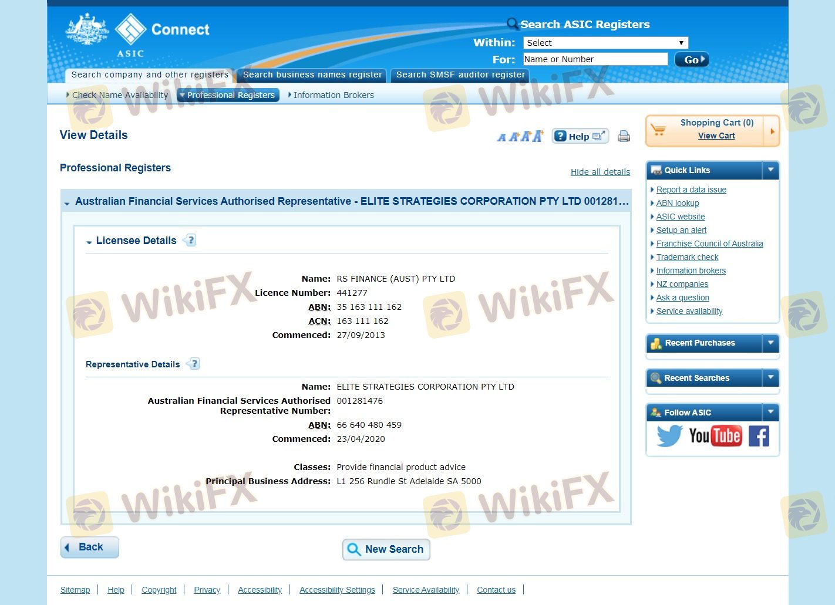Screen dimensions: 835x605
Task: Open the Within register select dropdown
Action: coord(605,43)
